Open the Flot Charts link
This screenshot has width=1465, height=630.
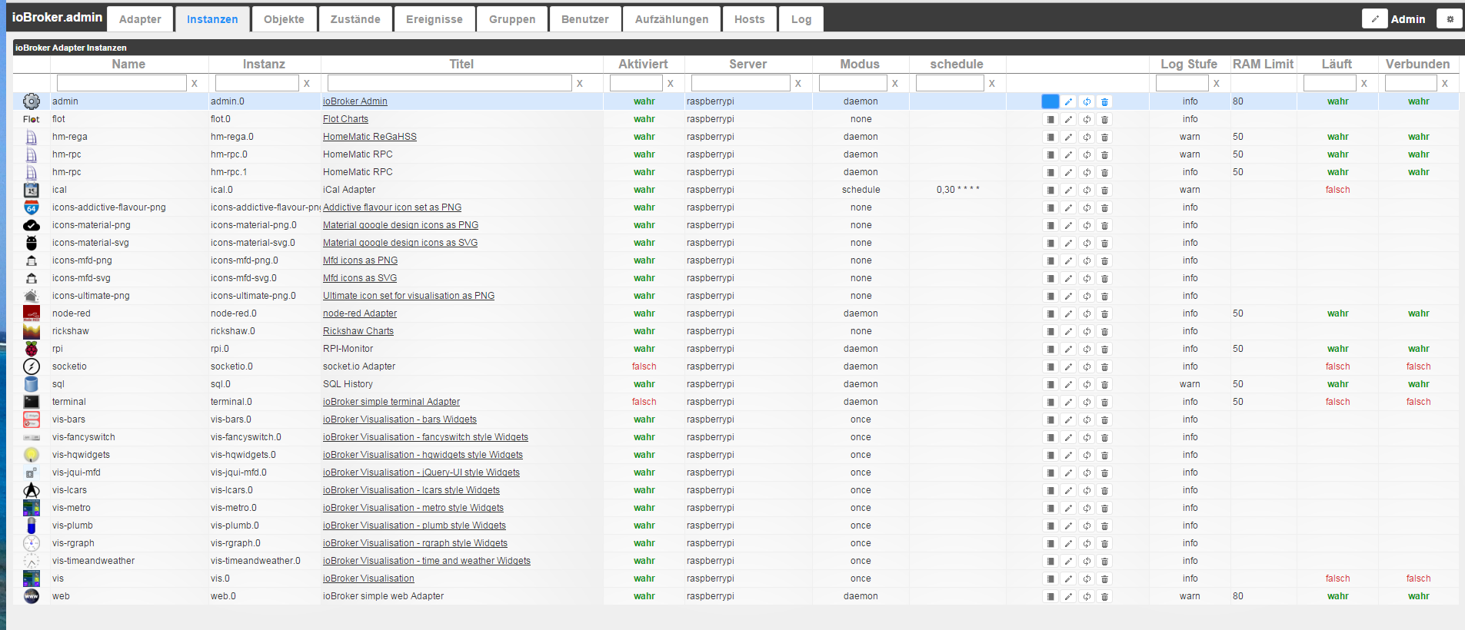345,119
